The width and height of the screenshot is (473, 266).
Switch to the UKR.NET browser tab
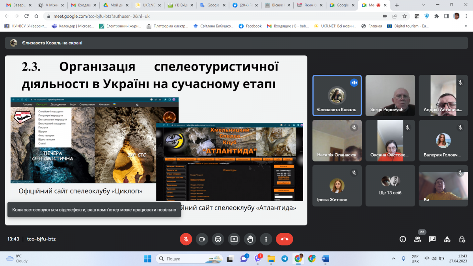click(147, 5)
